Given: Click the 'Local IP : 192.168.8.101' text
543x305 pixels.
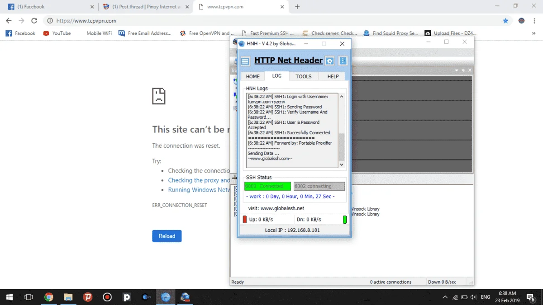Looking at the screenshot, I should pos(292,230).
